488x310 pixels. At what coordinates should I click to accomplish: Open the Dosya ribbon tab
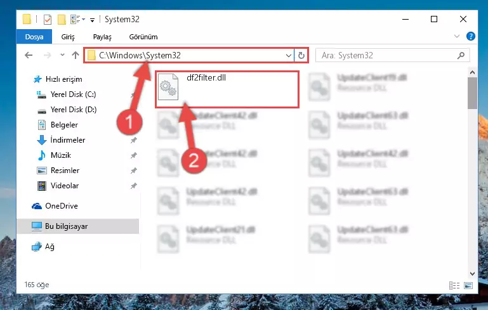[34, 37]
